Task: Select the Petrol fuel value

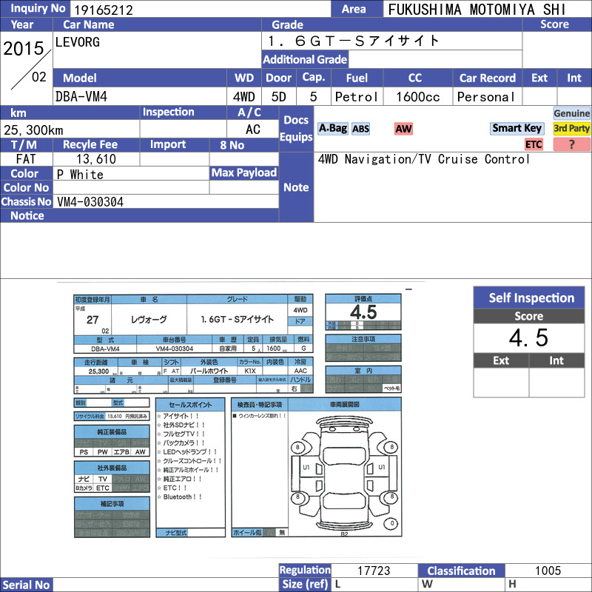Action: [x=357, y=97]
